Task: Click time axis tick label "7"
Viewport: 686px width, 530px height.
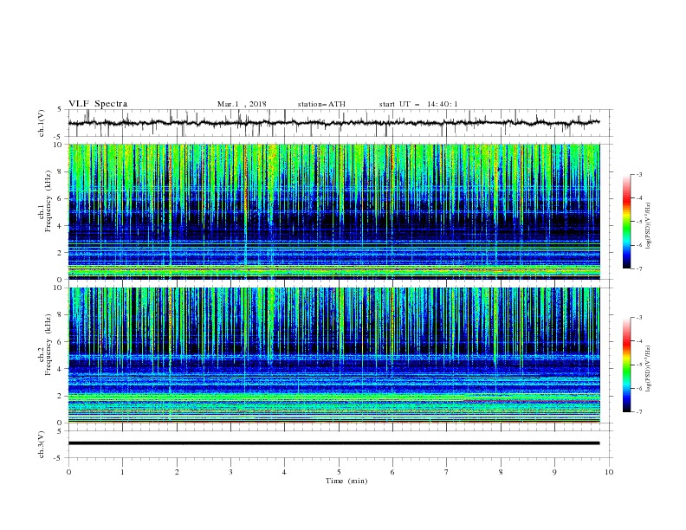Action: (x=447, y=472)
